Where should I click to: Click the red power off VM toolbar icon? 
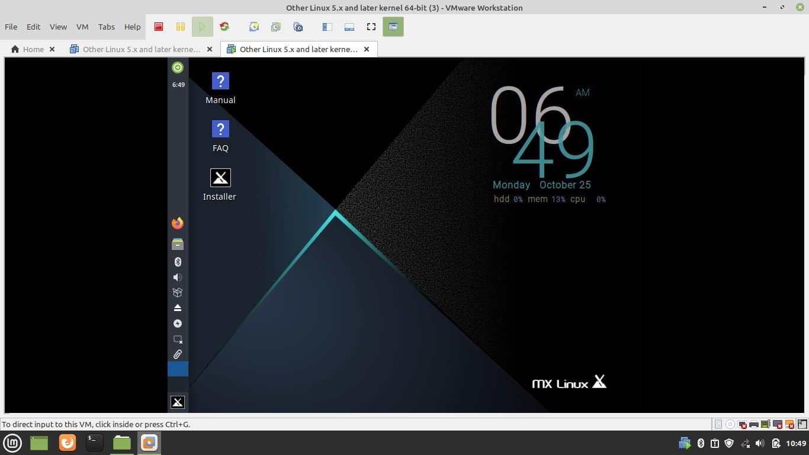pos(159,27)
